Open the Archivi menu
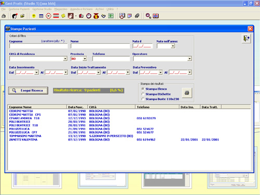This screenshot has height=195, width=260. (99, 9)
